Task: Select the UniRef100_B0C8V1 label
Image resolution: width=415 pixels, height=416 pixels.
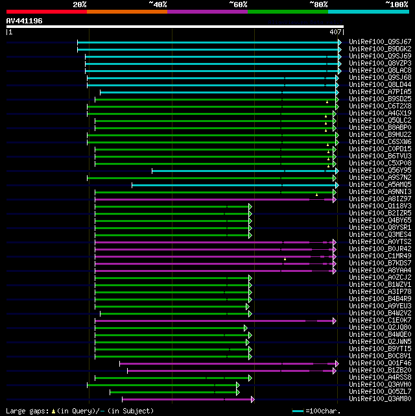Action: [380, 356]
